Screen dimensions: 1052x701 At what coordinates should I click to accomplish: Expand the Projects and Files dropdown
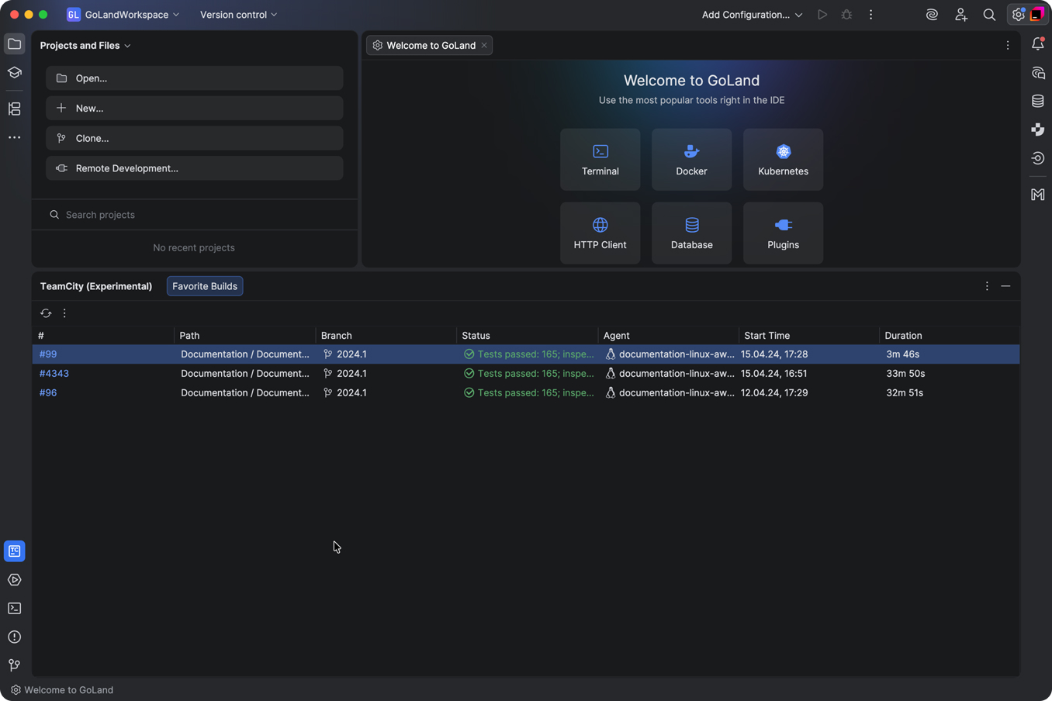click(85, 46)
